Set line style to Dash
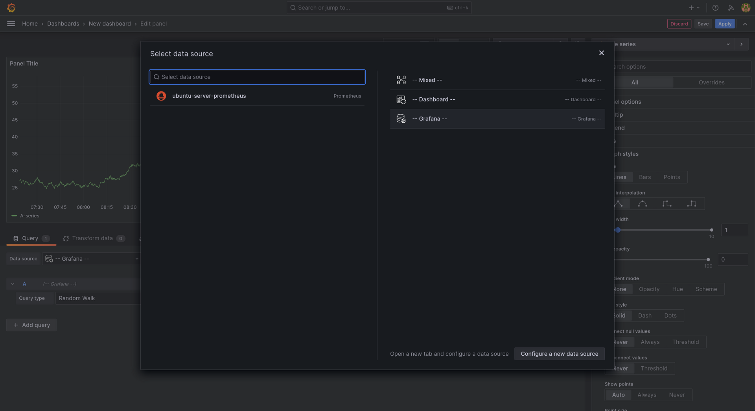Image resolution: width=755 pixels, height=411 pixels. pyautogui.click(x=645, y=316)
